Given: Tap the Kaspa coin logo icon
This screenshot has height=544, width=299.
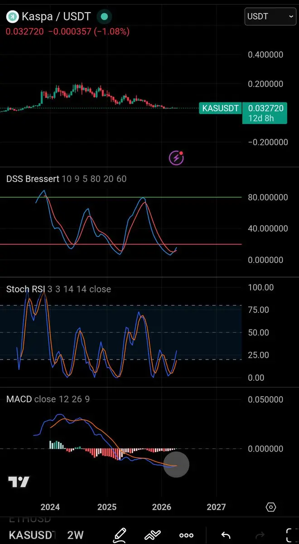Looking at the screenshot, I should 12,17.
